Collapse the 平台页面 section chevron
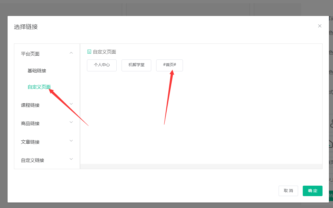 [x=71, y=53]
